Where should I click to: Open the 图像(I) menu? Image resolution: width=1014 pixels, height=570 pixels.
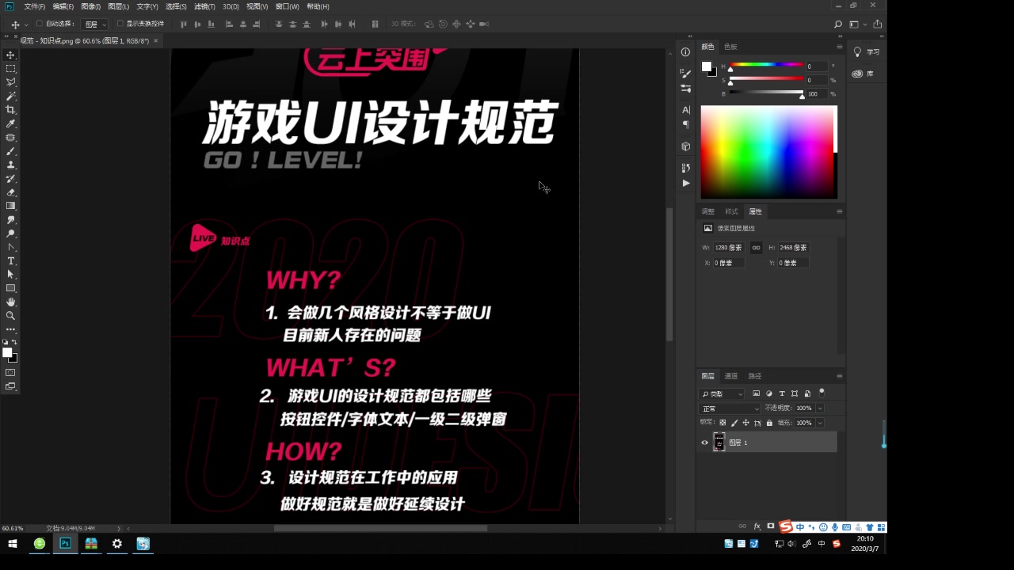pos(90,6)
